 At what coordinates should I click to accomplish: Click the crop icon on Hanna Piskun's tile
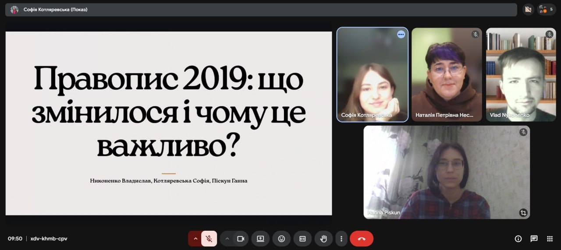[x=523, y=213]
